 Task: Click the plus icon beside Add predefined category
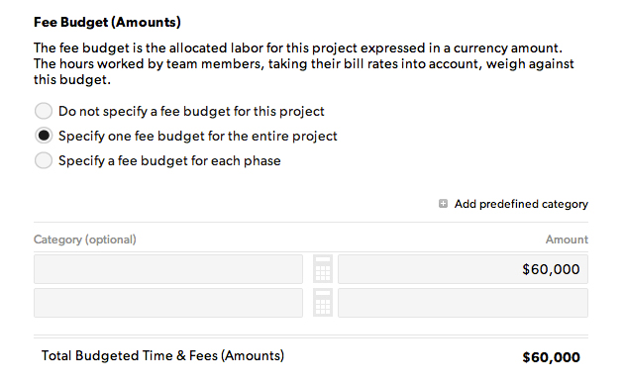pos(443,204)
